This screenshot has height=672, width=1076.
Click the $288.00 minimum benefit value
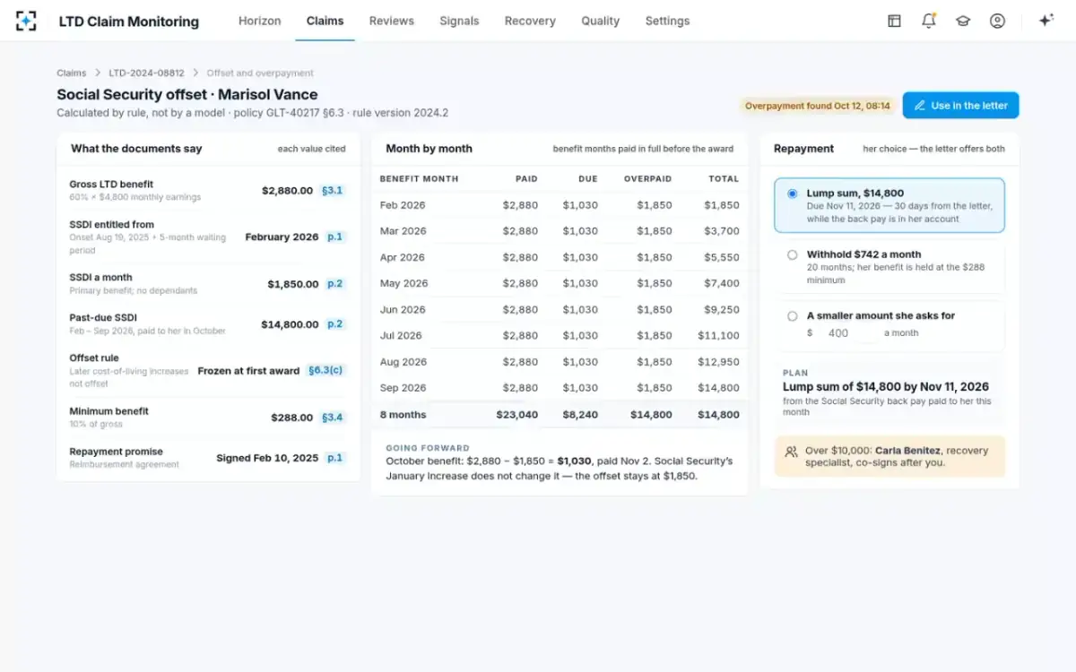(292, 418)
